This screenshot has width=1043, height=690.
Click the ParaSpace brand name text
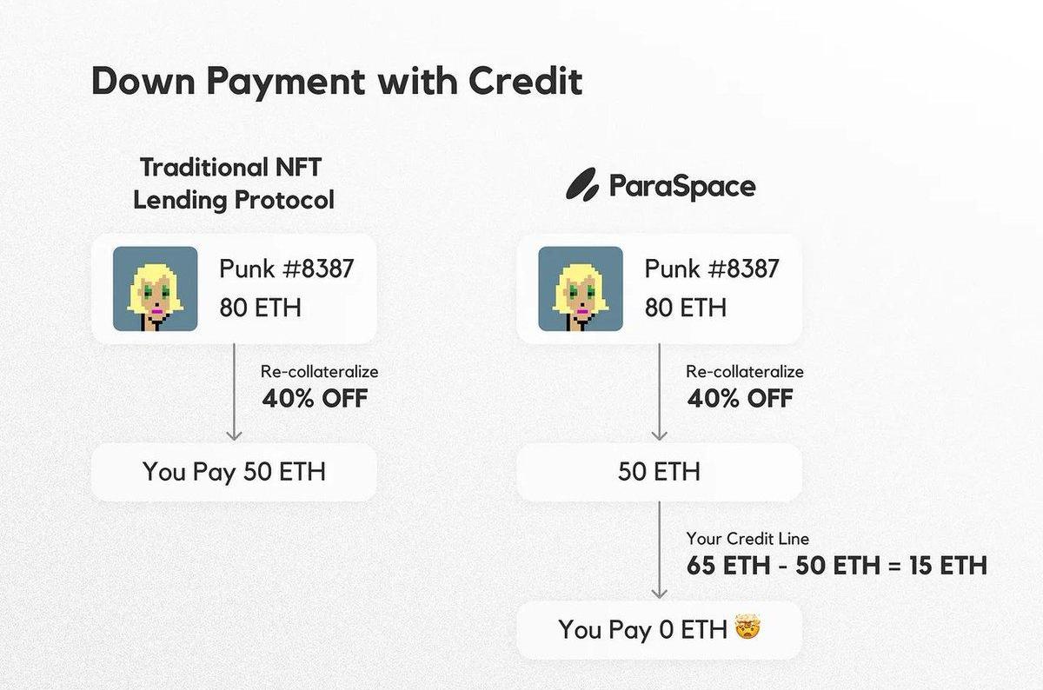(681, 185)
